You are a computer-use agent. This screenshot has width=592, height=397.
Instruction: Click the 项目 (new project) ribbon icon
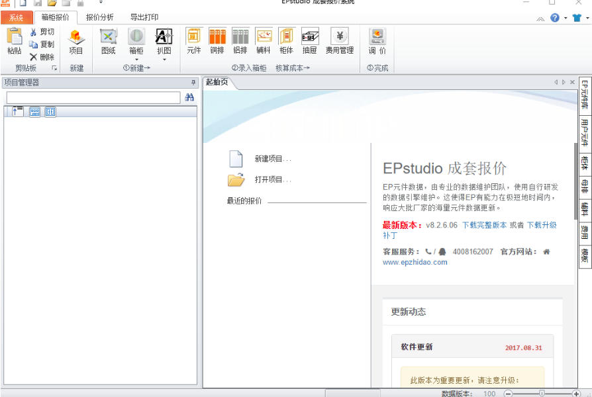[x=76, y=41]
